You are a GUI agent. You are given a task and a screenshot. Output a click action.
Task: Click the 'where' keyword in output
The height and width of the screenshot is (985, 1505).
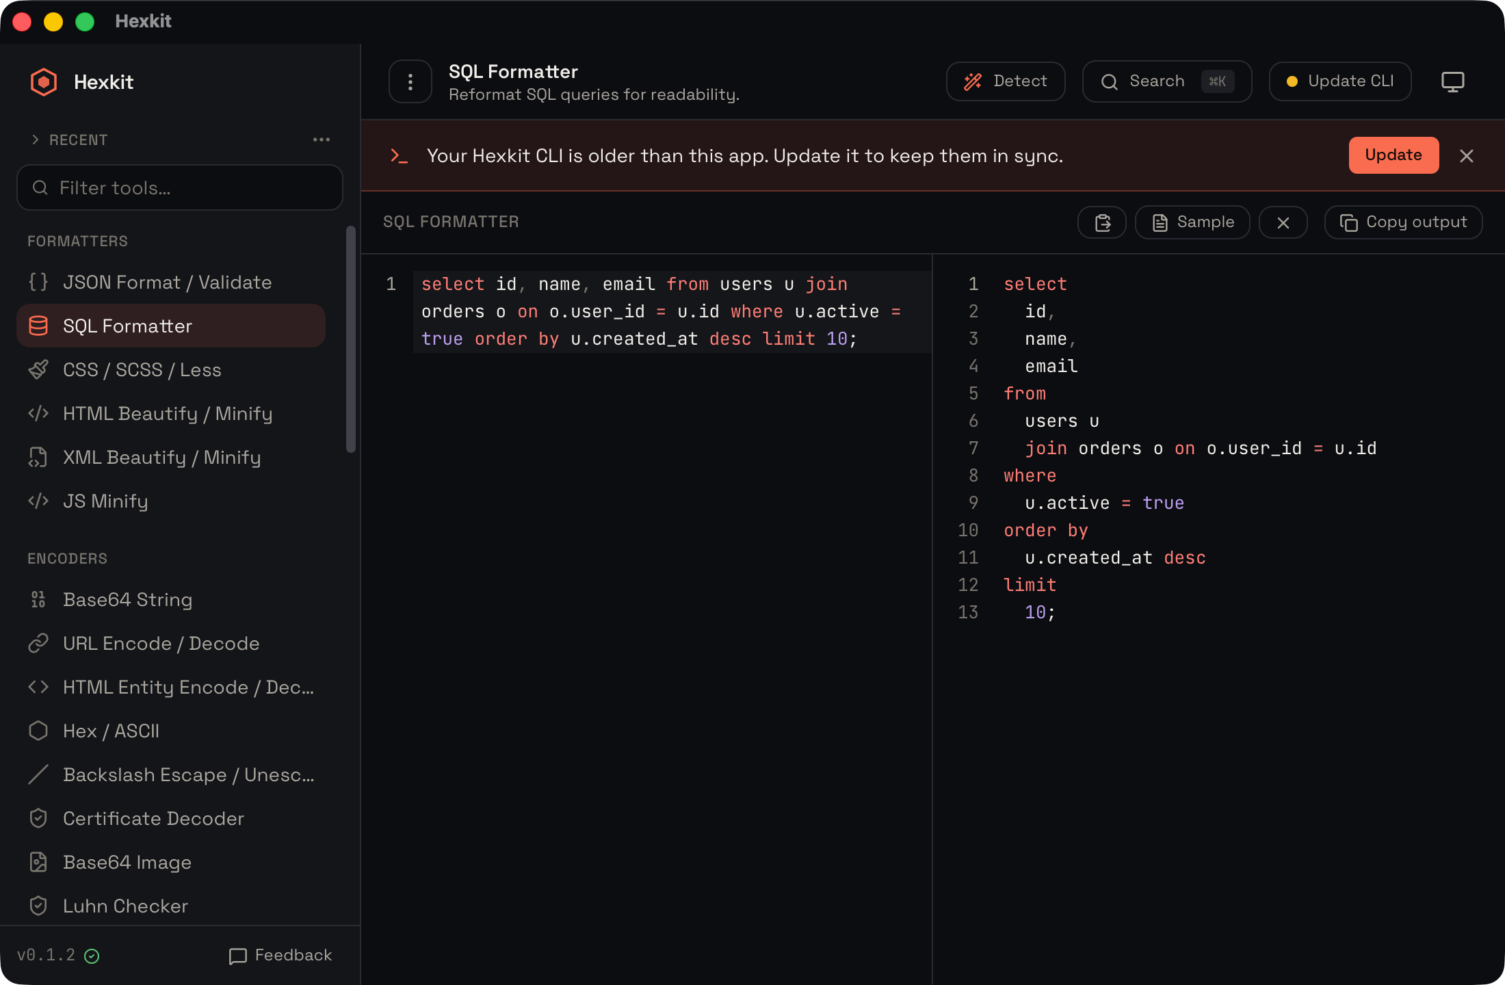tap(1030, 476)
